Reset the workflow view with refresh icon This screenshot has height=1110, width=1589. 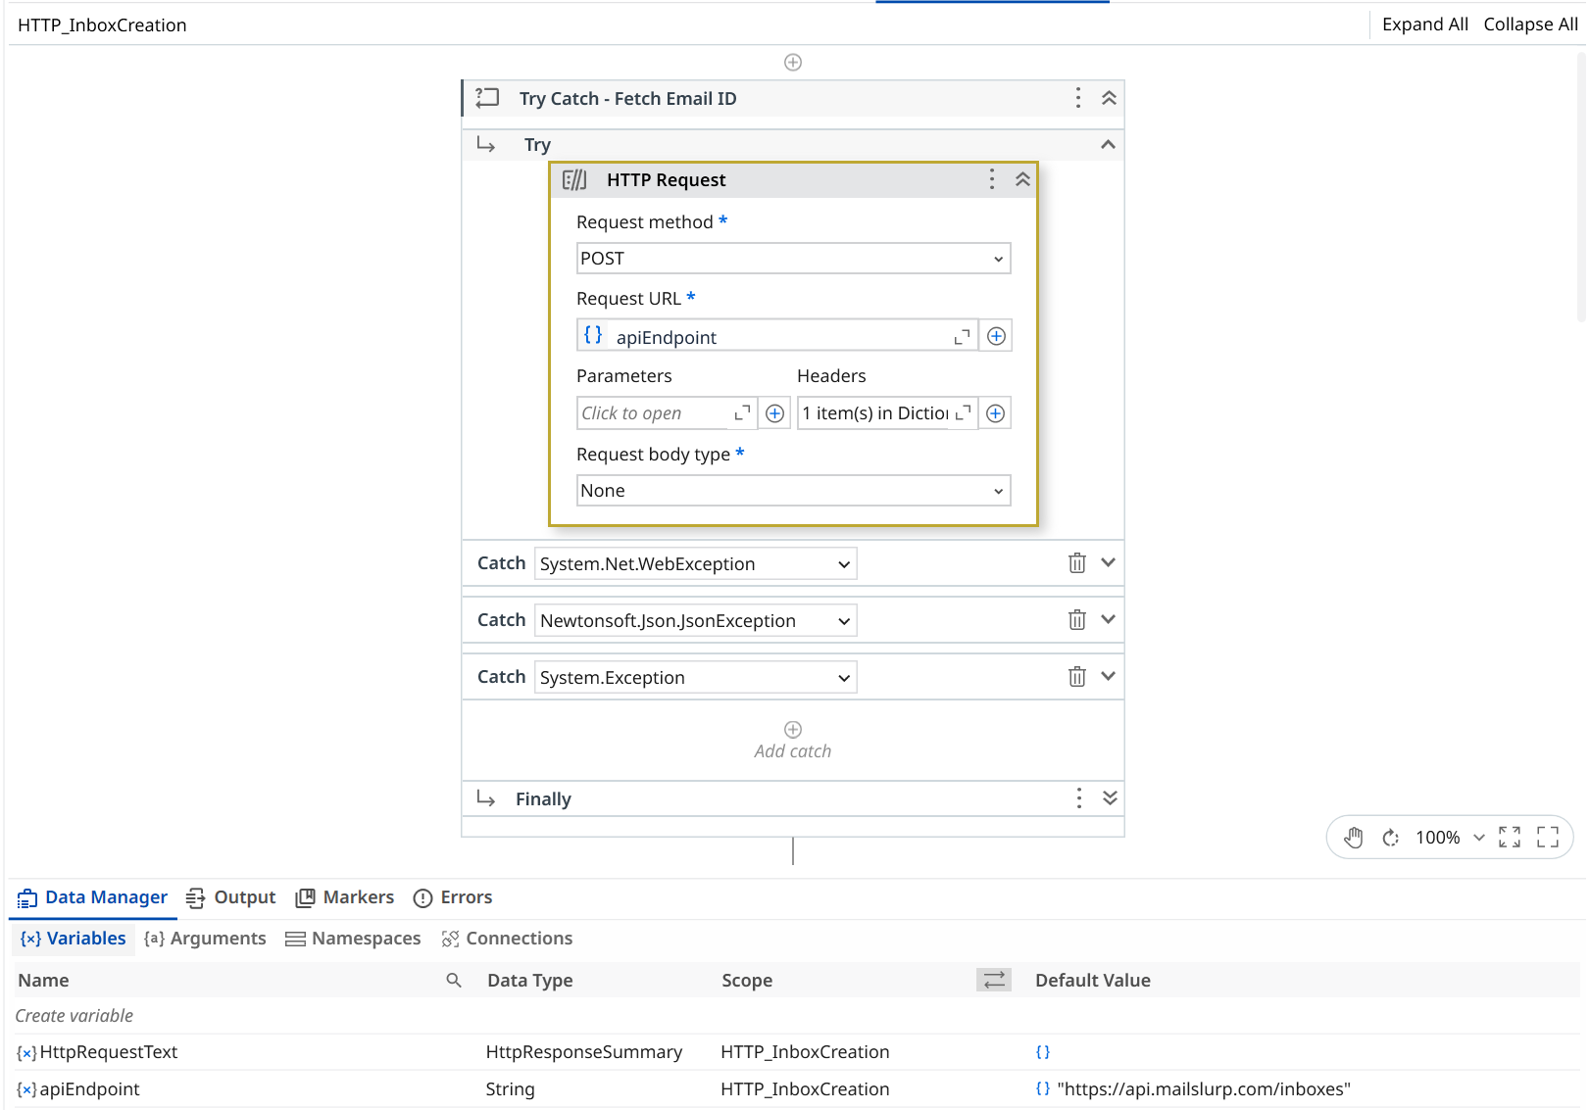point(1391,838)
